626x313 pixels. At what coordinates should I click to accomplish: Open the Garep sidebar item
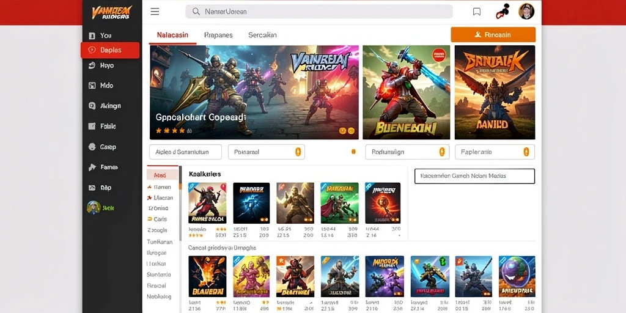[102, 147]
